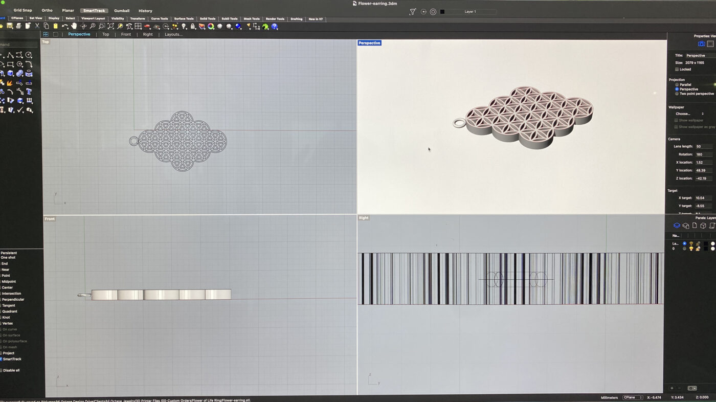Click the four-viewport layout icon in toolbar
The height and width of the screenshot is (402, 716).
(x=138, y=26)
